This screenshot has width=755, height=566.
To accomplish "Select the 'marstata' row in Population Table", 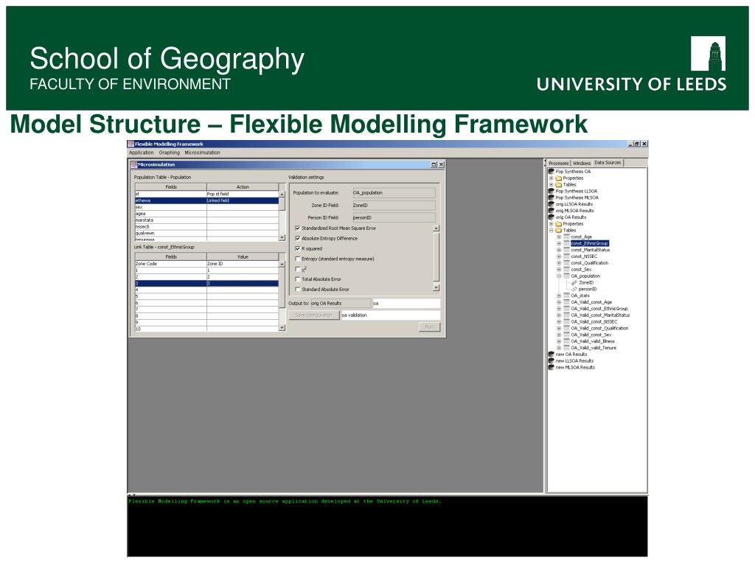I will pos(206,220).
